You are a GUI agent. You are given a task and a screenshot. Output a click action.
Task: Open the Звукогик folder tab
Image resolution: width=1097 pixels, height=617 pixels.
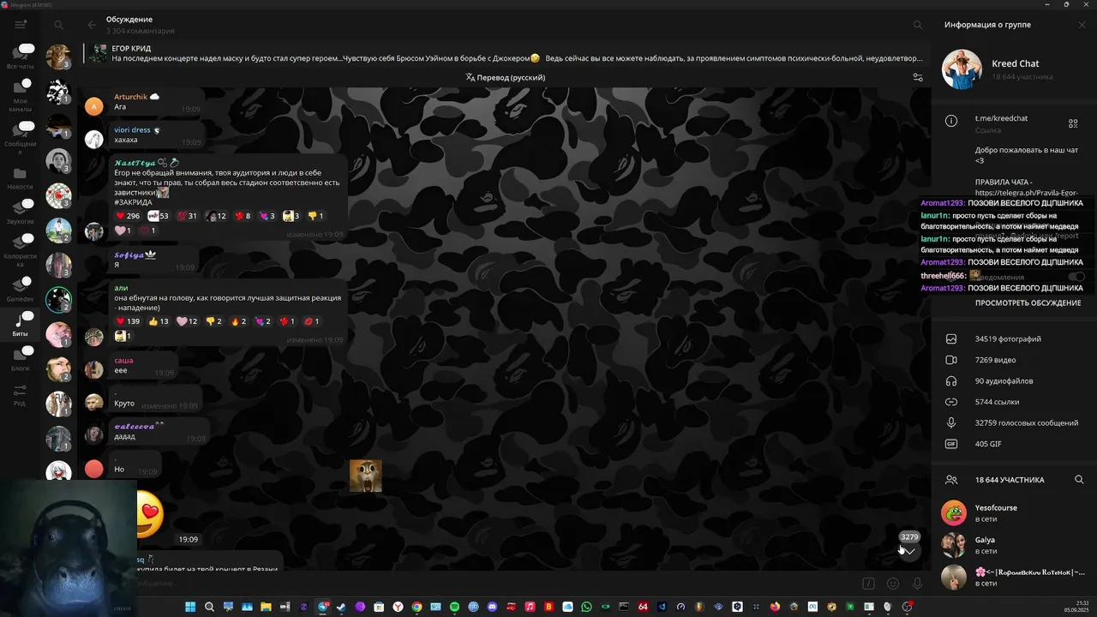pyautogui.click(x=21, y=213)
